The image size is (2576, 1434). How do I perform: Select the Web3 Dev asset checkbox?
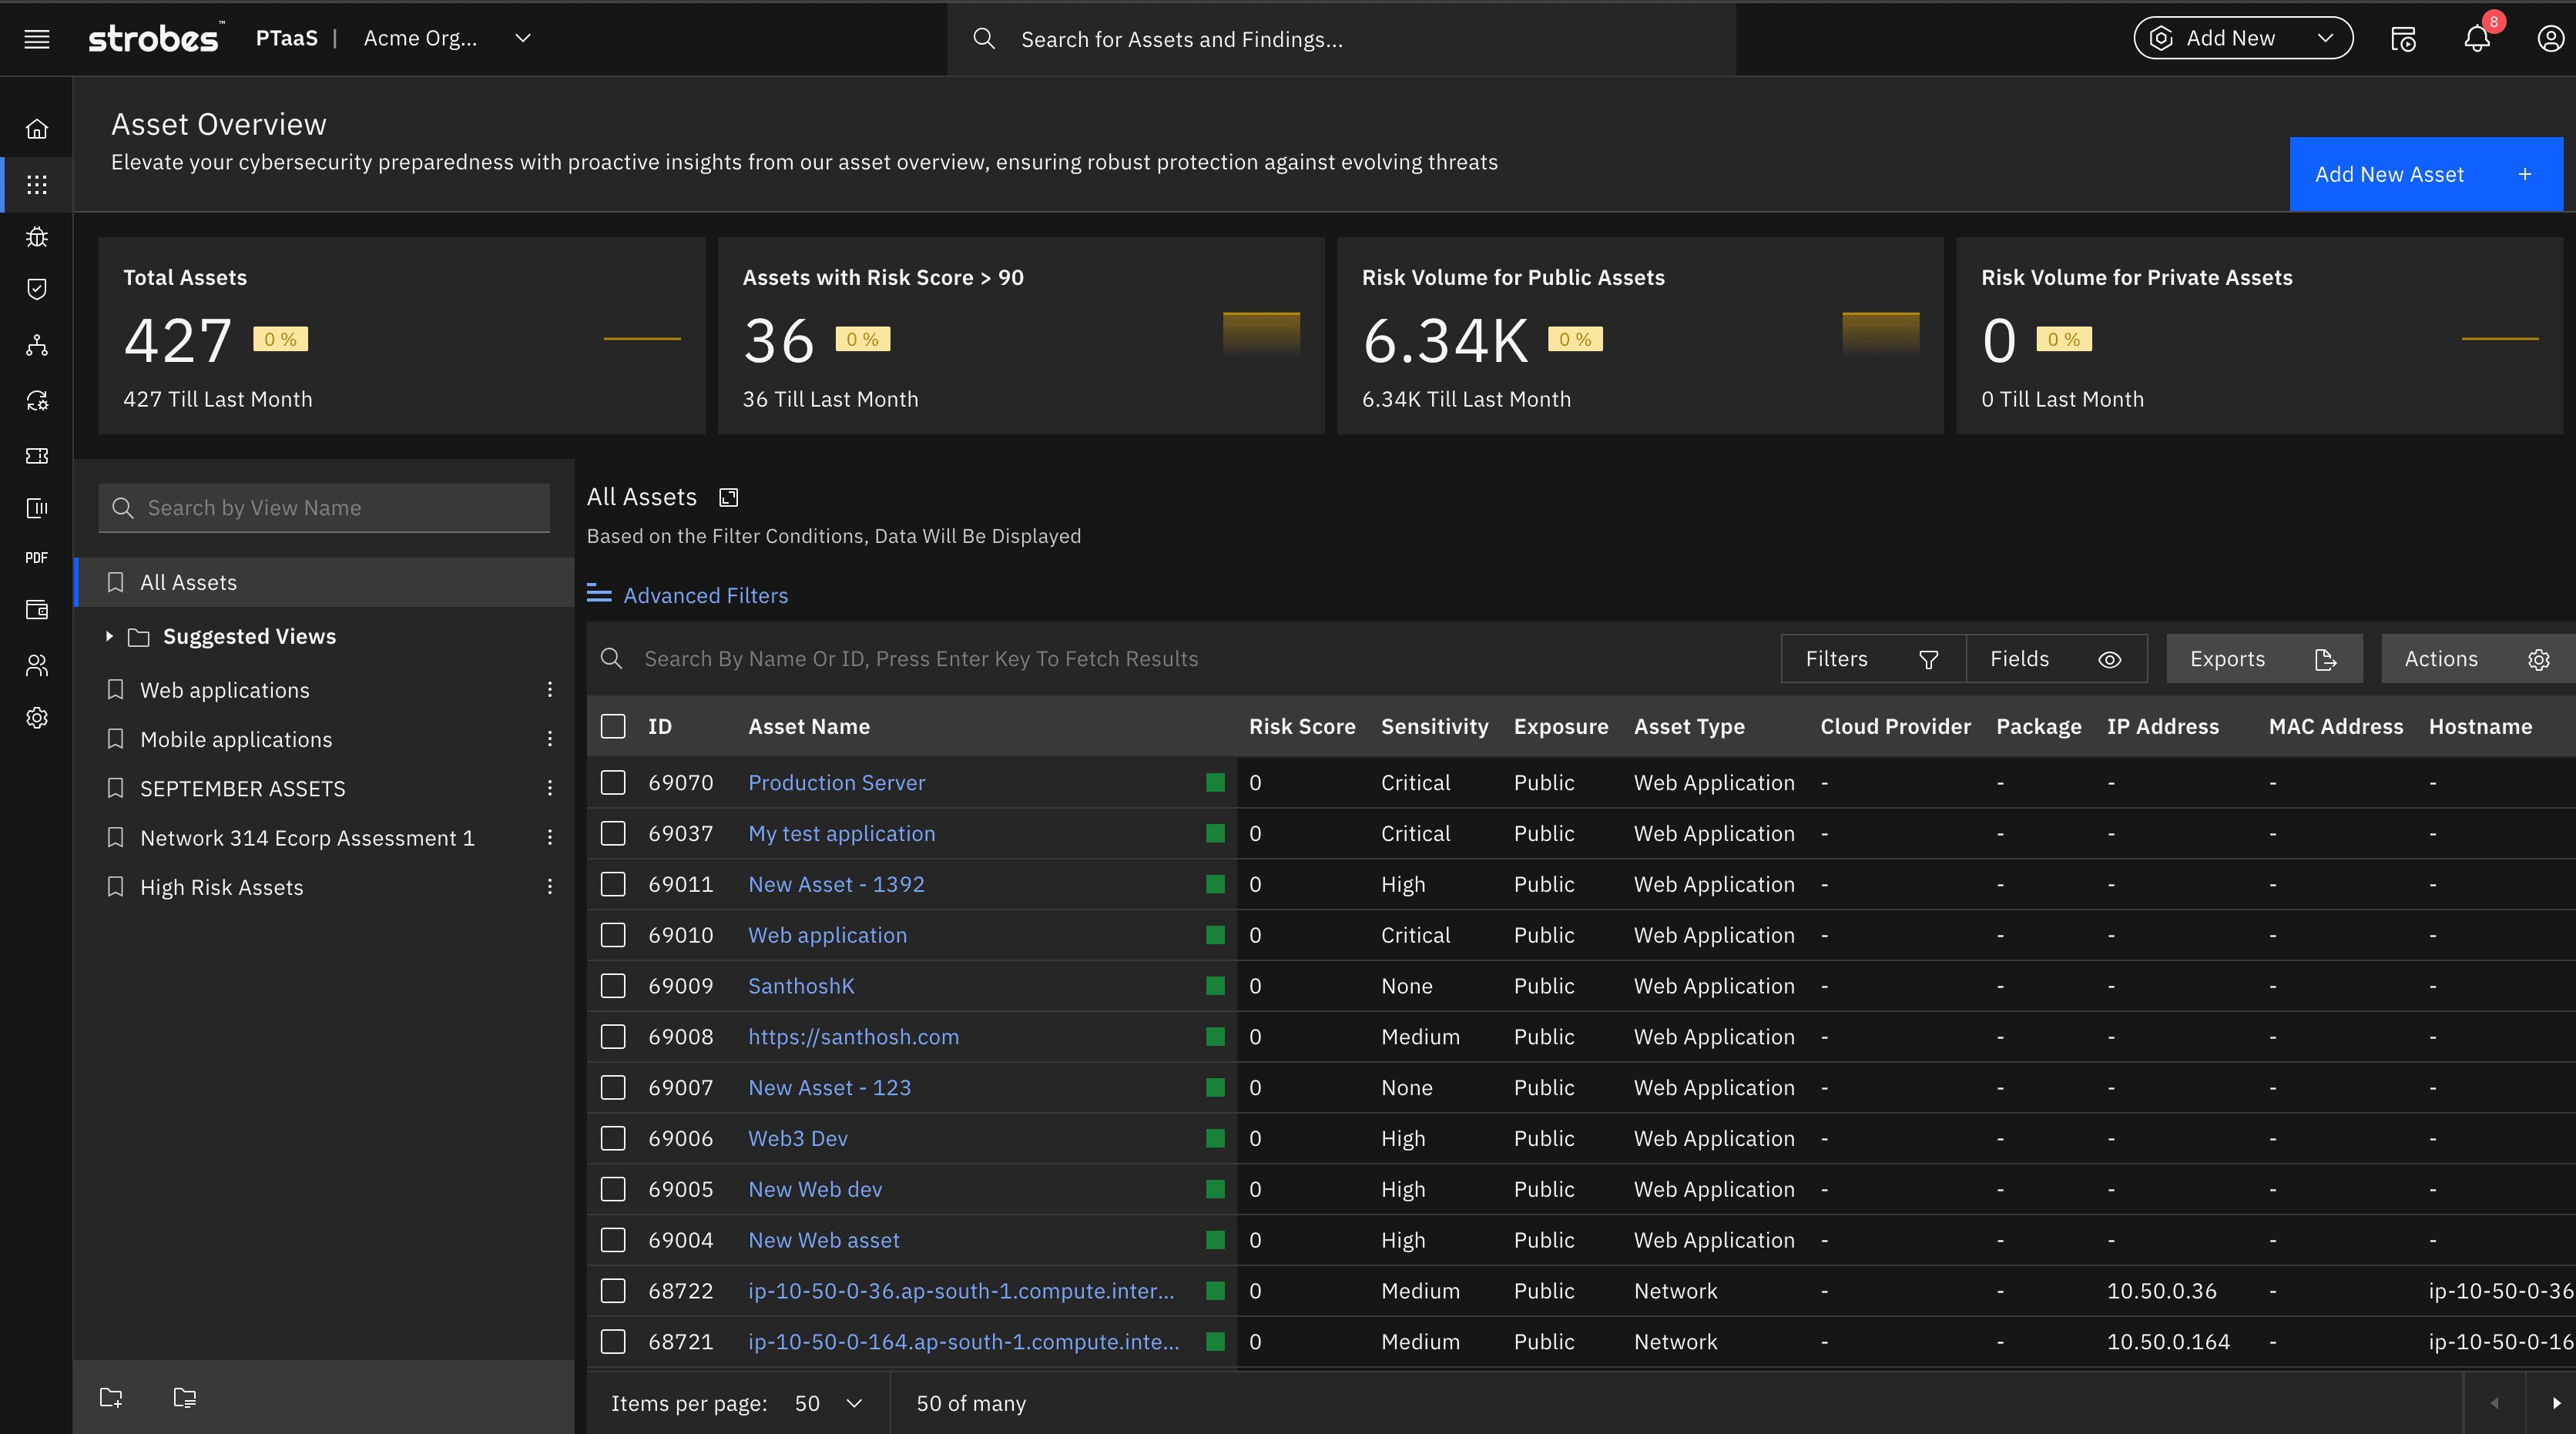(x=613, y=1138)
